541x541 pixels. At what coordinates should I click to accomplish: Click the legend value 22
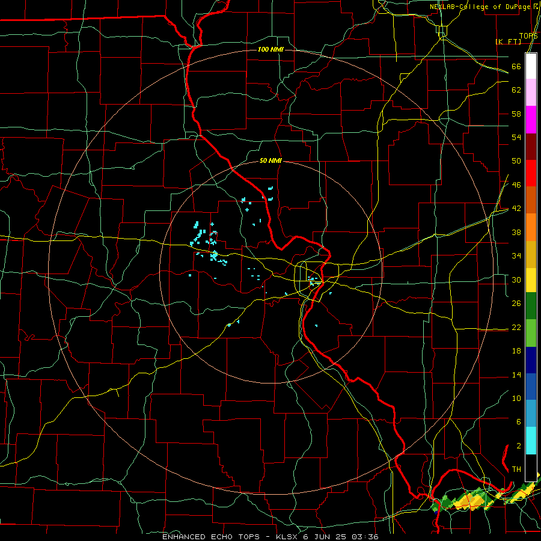[x=516, y=327]
